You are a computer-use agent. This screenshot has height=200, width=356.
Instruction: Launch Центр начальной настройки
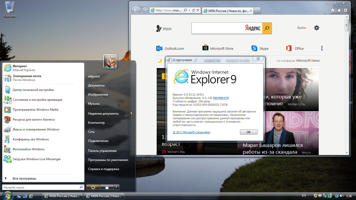tap(43, 90)
